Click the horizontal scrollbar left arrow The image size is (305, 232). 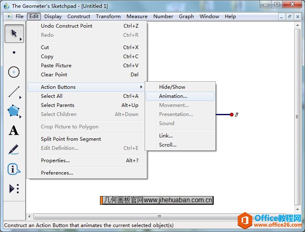click(x=29, y=216)
